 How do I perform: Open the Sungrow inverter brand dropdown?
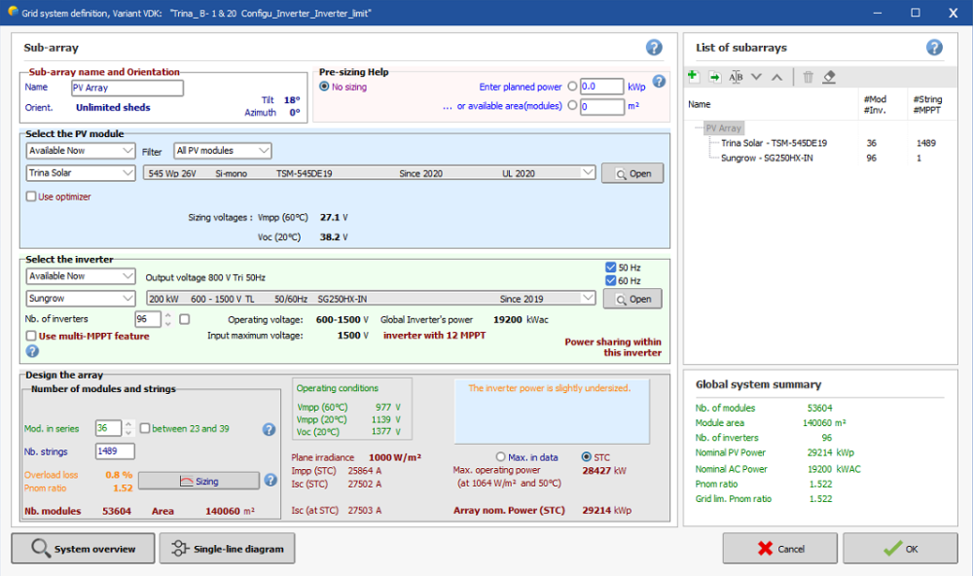[x=81, y=299]
